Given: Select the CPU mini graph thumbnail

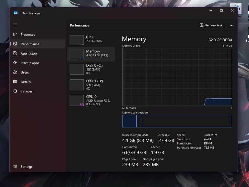Looking at the screenshot, I should [77, 40].
